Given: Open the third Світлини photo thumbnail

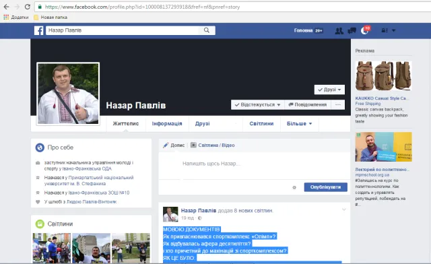Looking at the screenshot, I should 131,248.
